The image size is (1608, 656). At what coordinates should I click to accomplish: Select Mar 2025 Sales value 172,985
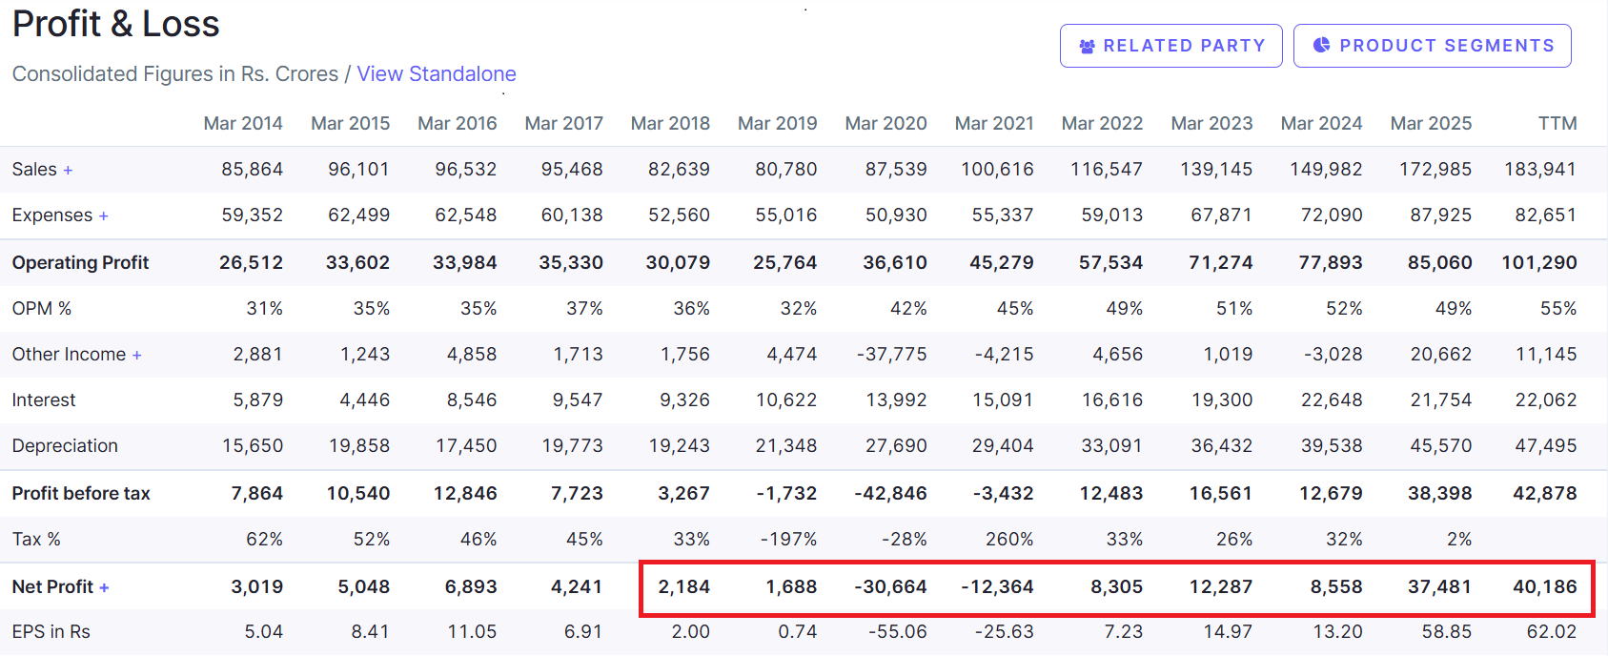pos(1435,170)
